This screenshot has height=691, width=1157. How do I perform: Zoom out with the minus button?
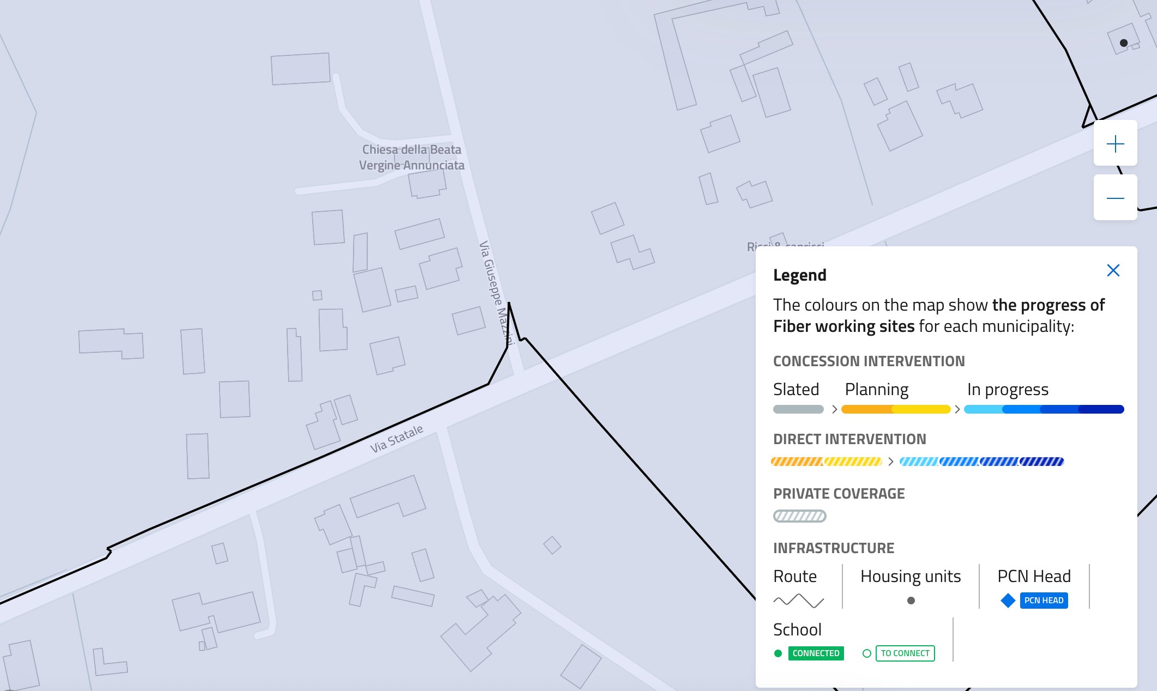point(1115,198)
